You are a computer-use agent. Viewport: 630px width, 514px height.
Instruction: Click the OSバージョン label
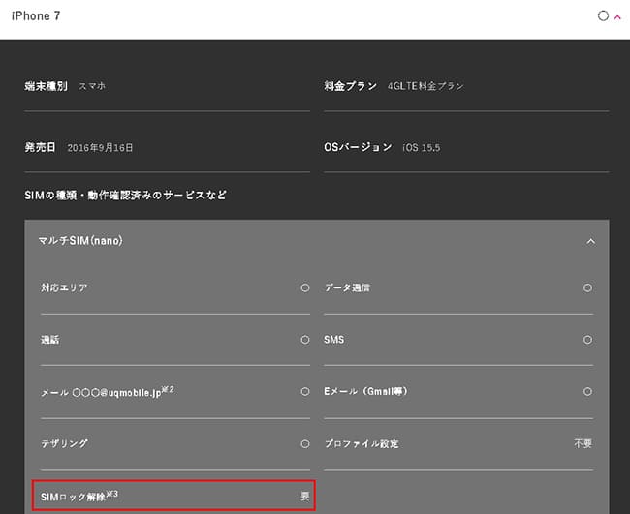pyautogui.click(x=358, y=147)
